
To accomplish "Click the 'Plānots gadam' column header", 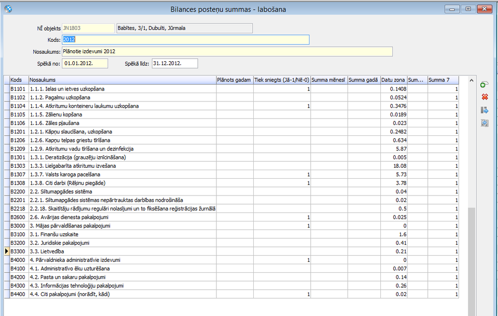I will pyautogui.click(x=235, y=80).
